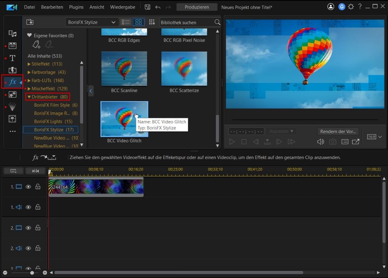Add new tag icon under favorites

36,45
